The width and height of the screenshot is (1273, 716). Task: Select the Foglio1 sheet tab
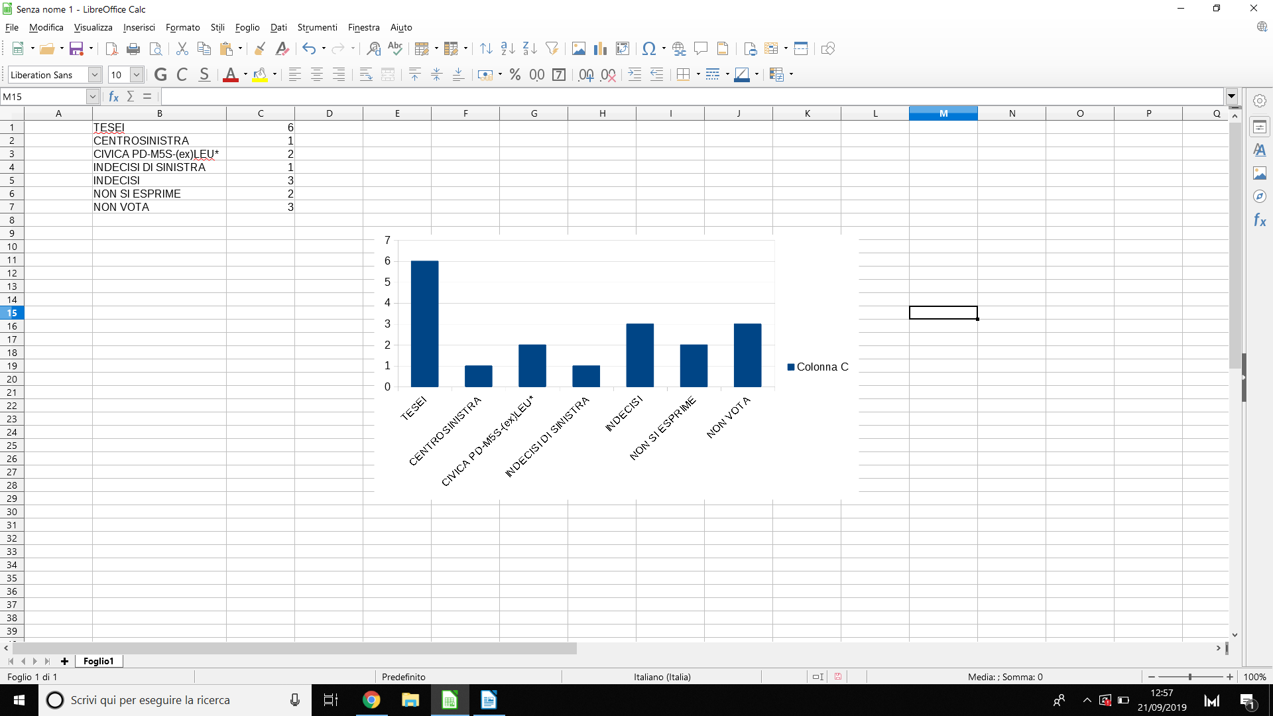(98, 661)
